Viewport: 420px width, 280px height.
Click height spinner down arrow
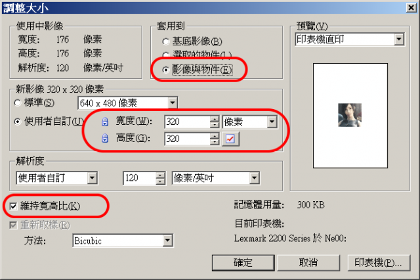pyautogui.click(x=215, y=142)
